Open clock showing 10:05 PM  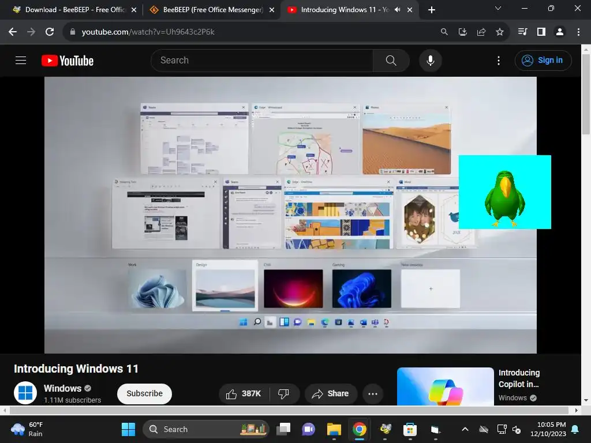(x=548, y=429)
